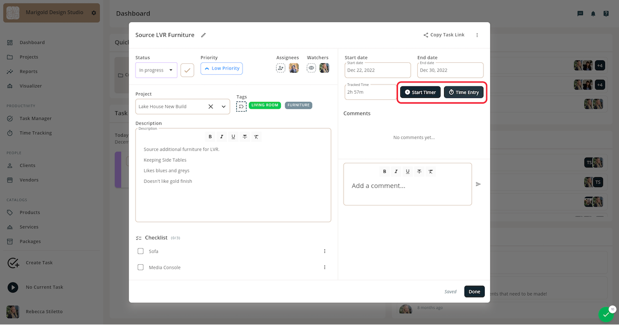
Task: Click the Start Timer button
Action: point(420,92)
